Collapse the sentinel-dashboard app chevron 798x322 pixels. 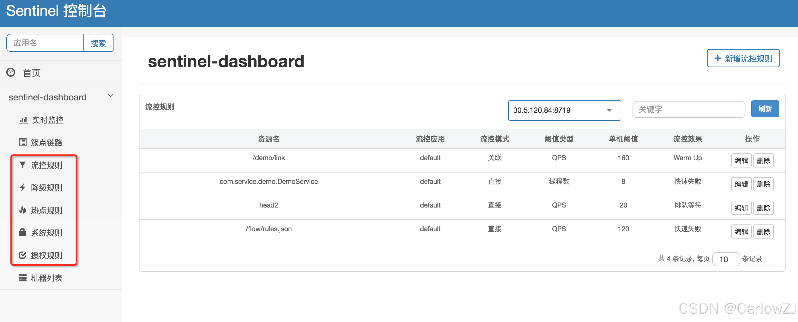coord(111,96)
